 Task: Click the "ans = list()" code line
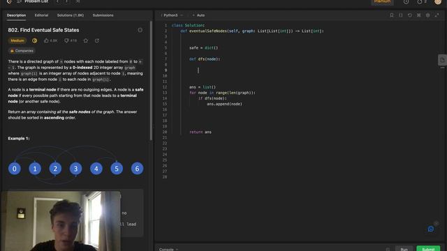coord(203,87)
